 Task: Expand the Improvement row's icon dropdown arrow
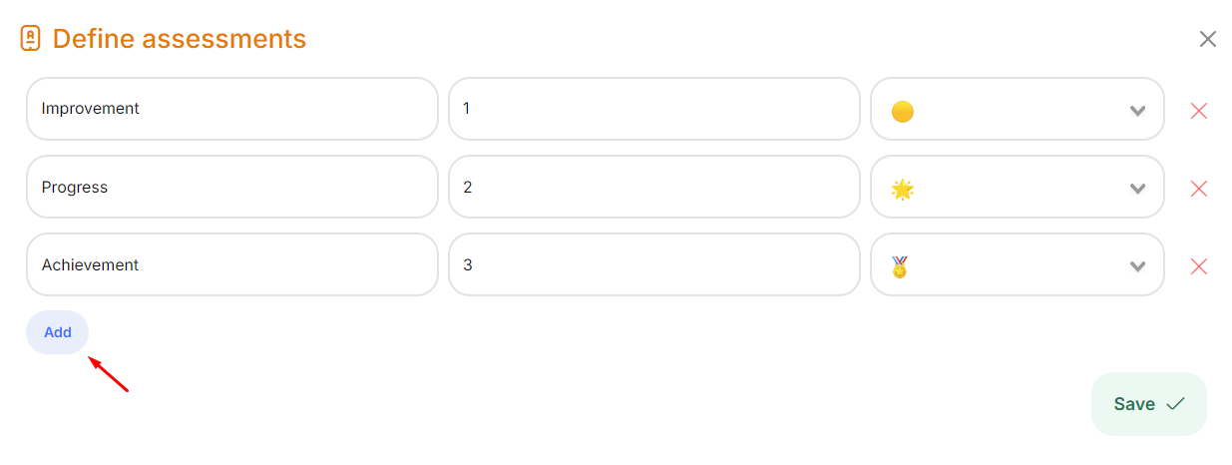tap(1137, 111)
